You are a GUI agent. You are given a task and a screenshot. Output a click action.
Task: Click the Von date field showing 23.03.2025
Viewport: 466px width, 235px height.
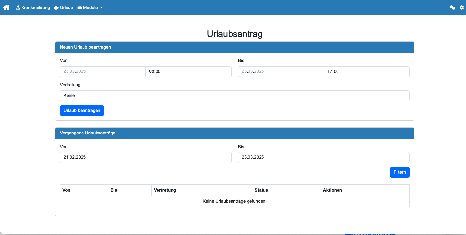coord(102,71)
